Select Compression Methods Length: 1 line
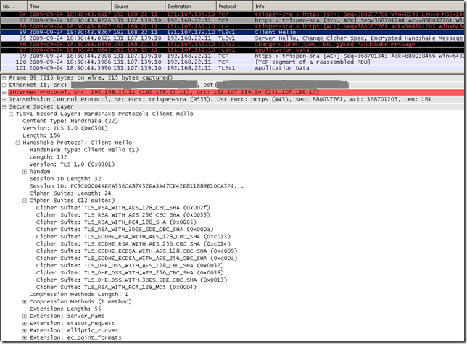This screenshot has height=344, width=467. point(79,294)
